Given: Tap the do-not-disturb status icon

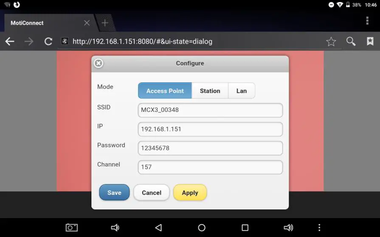Looking at the screenshot, I should (331, 5).
